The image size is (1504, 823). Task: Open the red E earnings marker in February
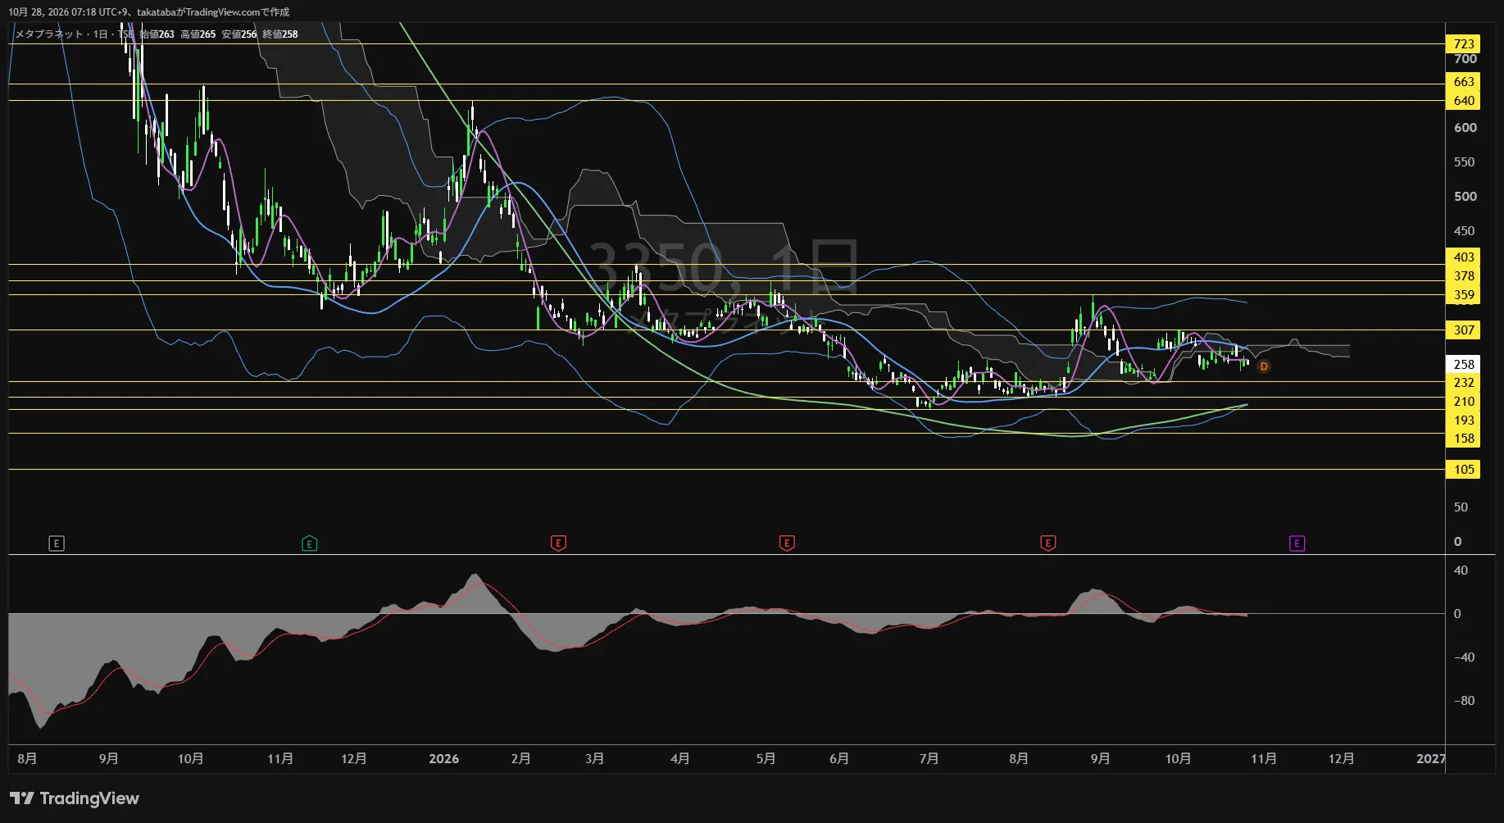point(558,543)
